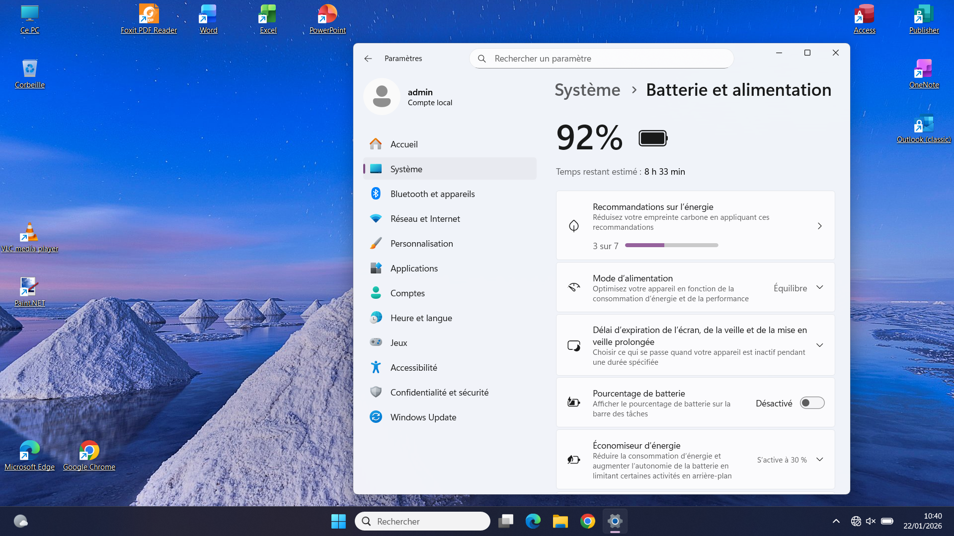The height and width of the screenshot is (536, 954).
Task: Open the Excel desktop shortcut
Action: 268,19
